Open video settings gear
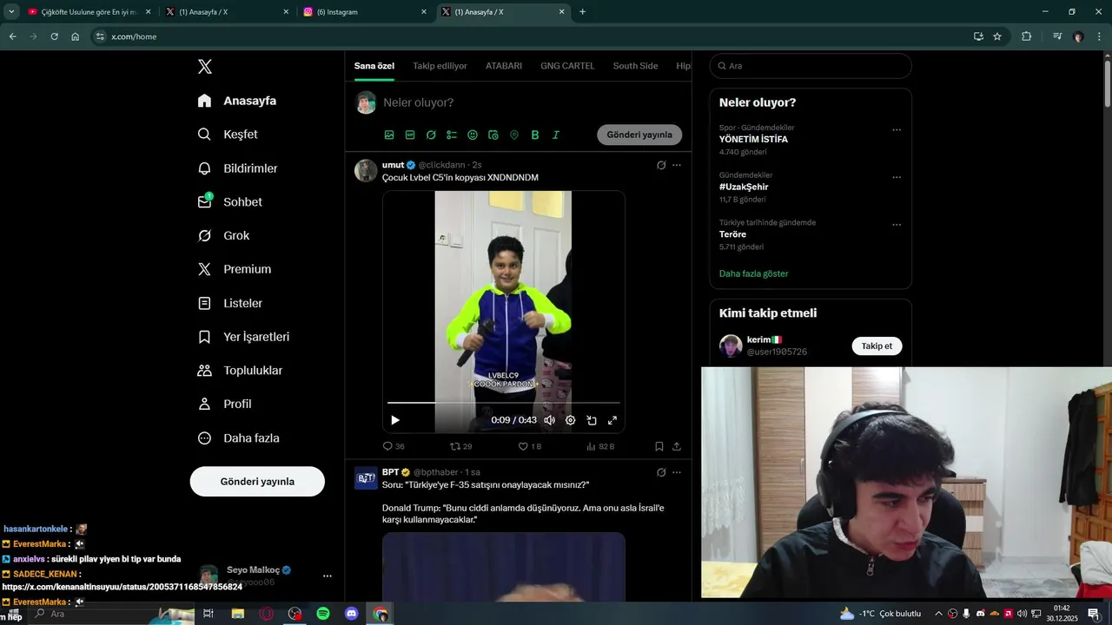Screen dimensions: 1112x625 point(571,420)
